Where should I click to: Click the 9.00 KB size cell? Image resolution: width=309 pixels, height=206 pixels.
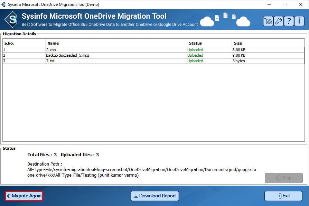pyautogui.click(x=239, y=55)
